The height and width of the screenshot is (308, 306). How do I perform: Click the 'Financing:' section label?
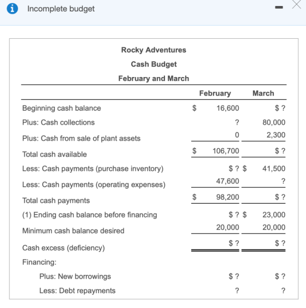point(39,262)
